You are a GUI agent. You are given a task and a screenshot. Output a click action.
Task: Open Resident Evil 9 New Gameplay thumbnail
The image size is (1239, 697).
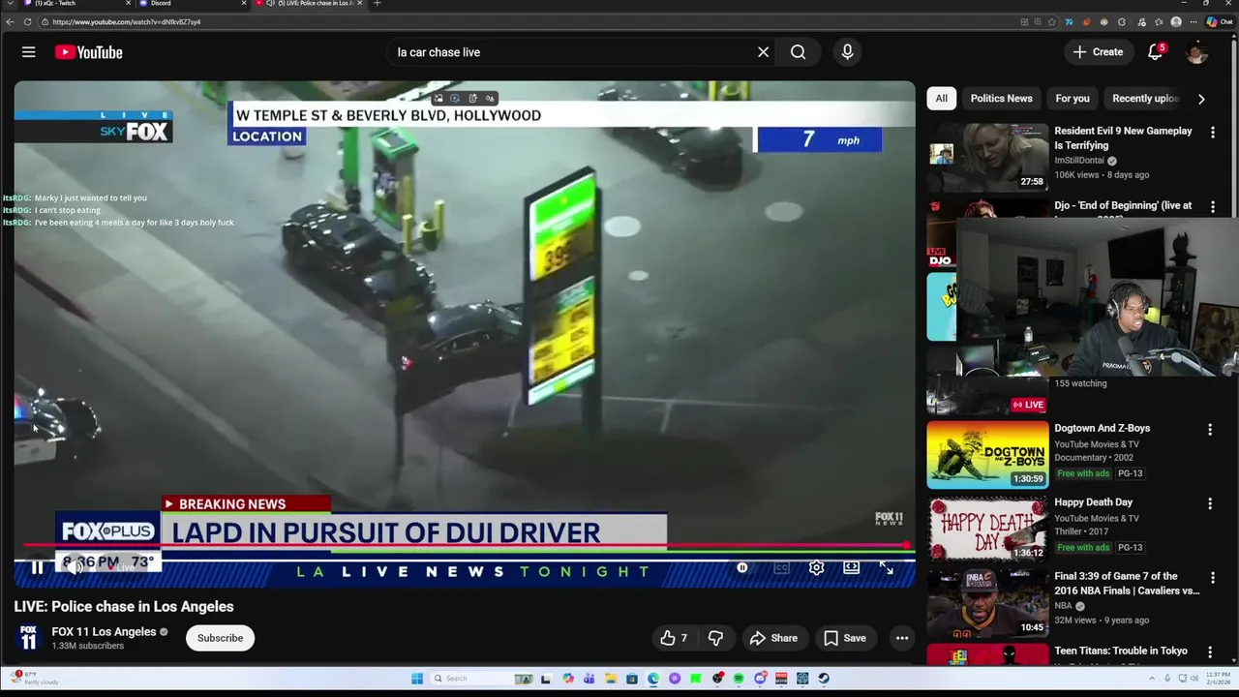987,156
